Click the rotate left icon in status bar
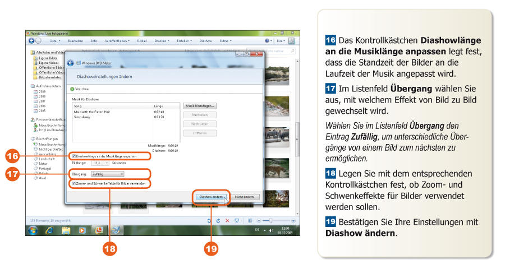 pyautogui.click(x=209, y=220)
